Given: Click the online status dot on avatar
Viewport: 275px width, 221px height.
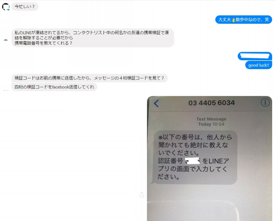Looking at the screenshot, I should click(8, 9).
